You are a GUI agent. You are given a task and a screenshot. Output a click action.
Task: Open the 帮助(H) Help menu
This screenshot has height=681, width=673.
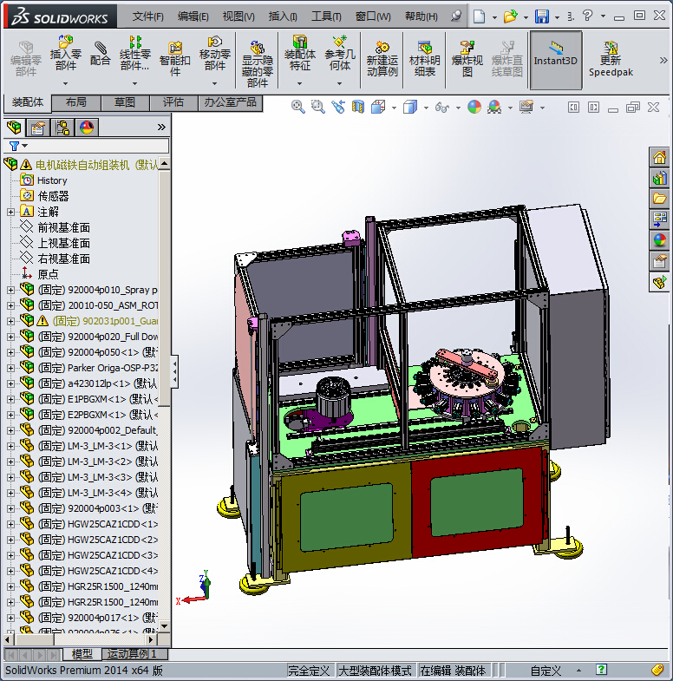tap(421, 16)
